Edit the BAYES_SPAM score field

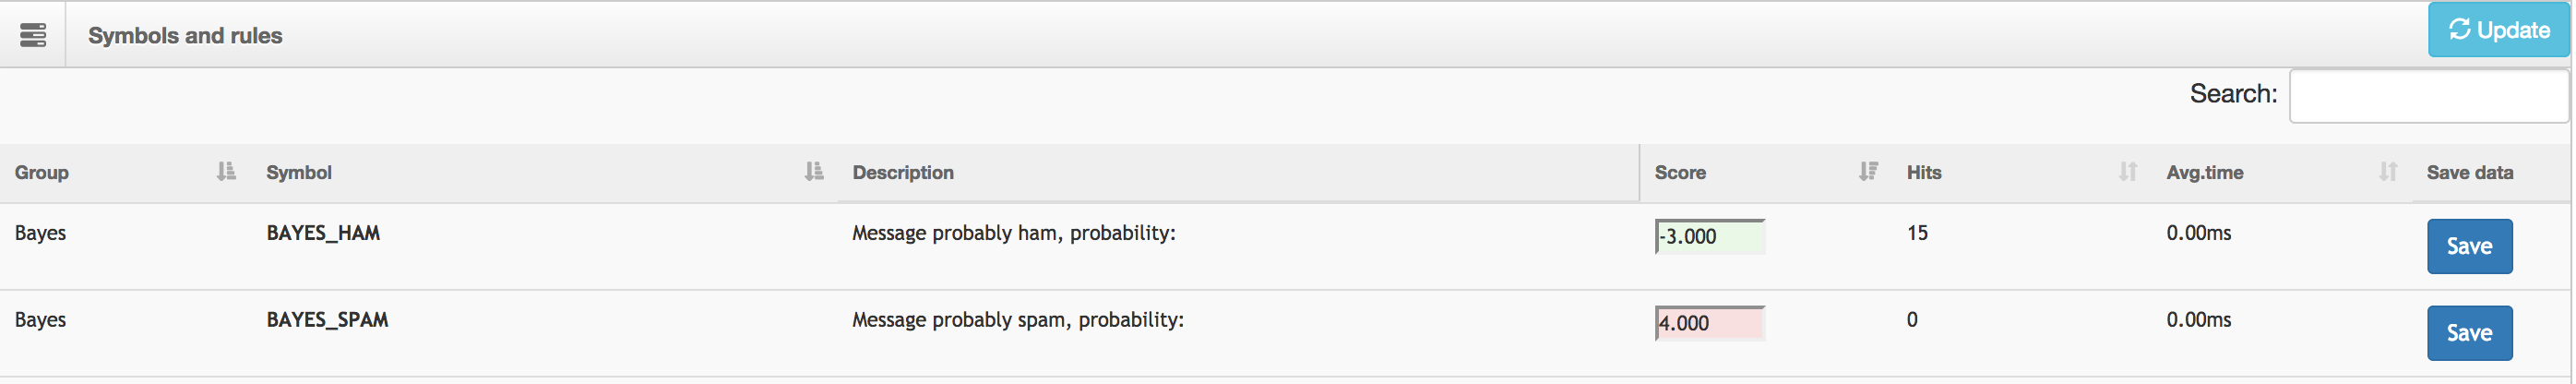[1709, 324]
